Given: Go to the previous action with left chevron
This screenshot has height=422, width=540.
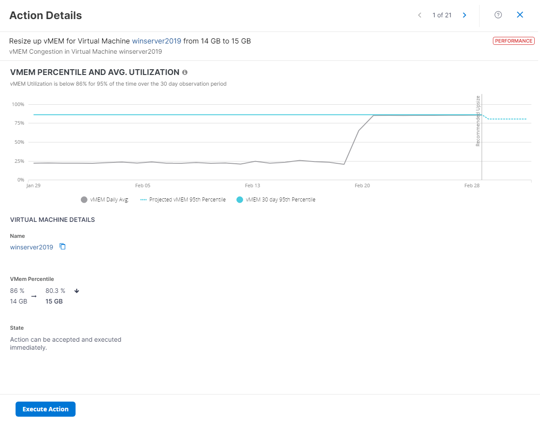Looking at the screenshot, I should [x=420, y=15].
